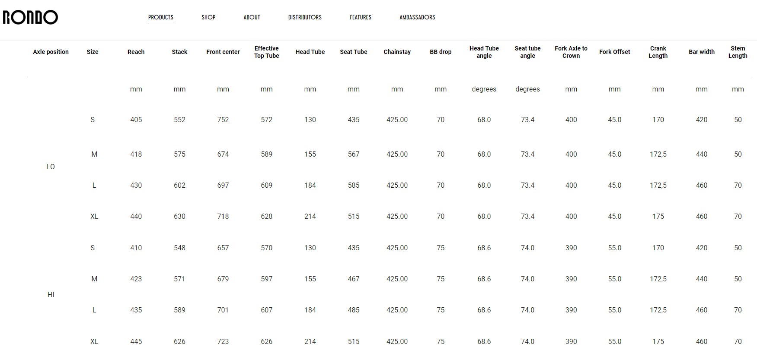Click the Reach column header
The image size is (757, 353).
[136, 52]
